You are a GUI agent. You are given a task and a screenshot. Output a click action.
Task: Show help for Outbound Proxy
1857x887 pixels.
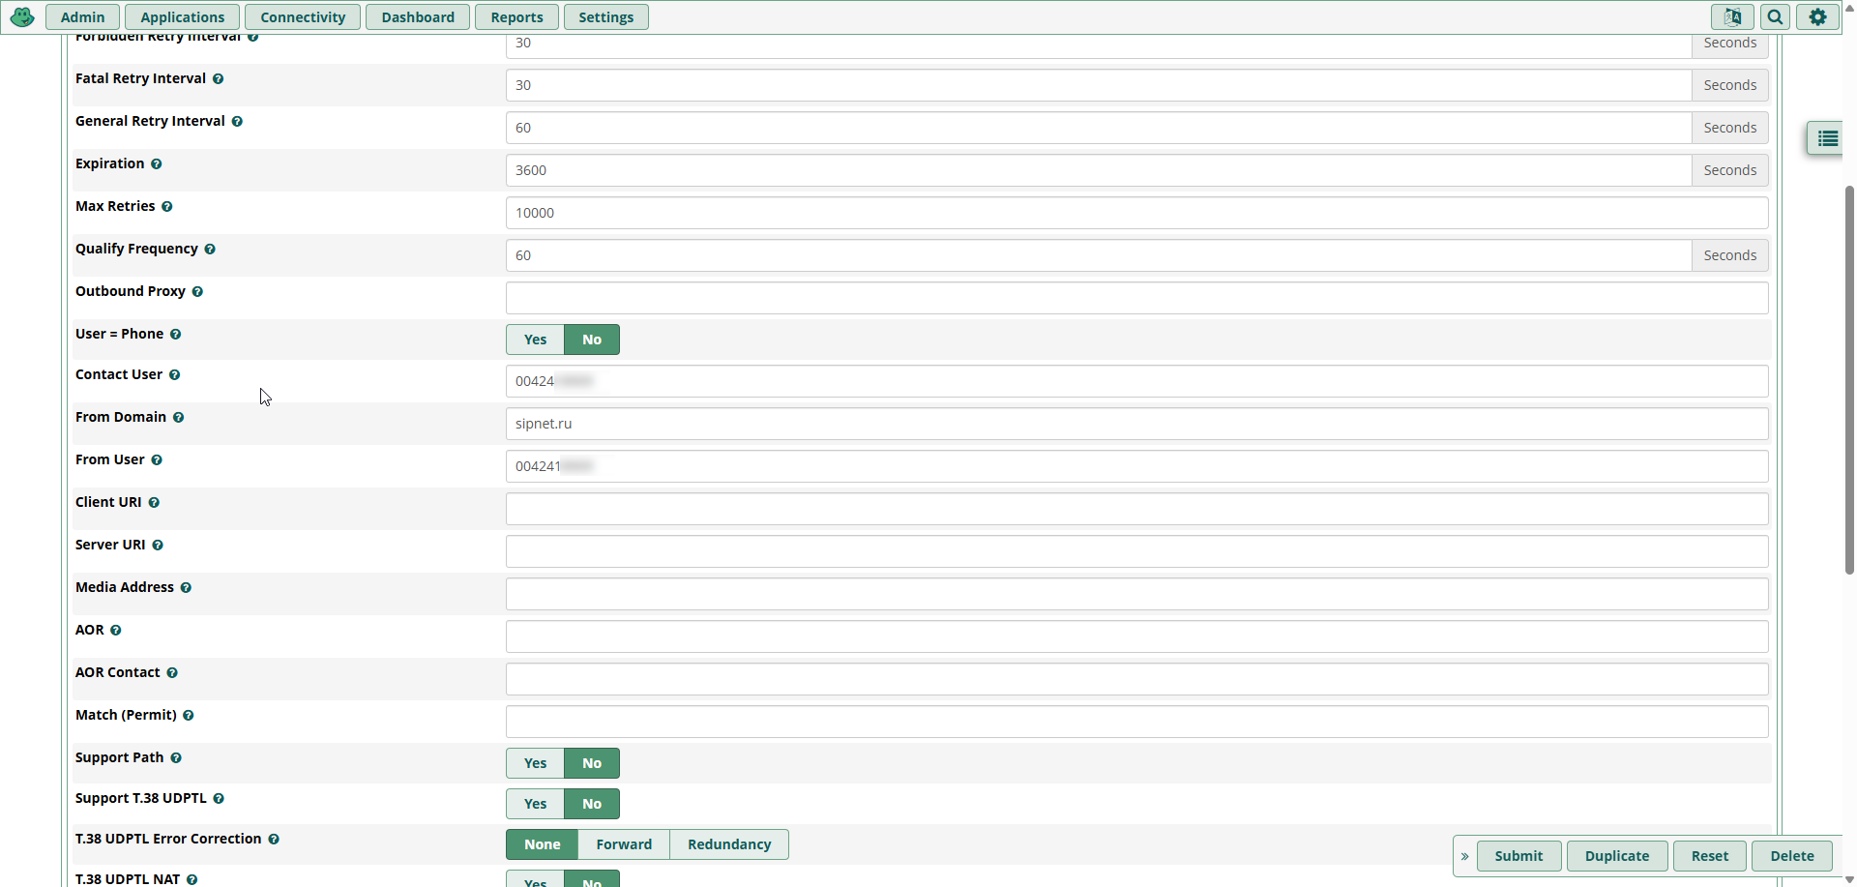197,292
